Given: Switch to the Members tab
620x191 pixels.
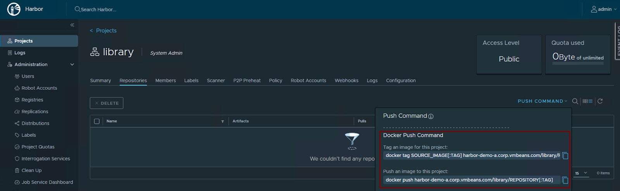Looking at the screenshot, I should point(165,81).
